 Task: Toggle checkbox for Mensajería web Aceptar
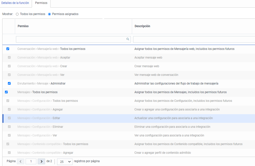click(x=9, y=57)
